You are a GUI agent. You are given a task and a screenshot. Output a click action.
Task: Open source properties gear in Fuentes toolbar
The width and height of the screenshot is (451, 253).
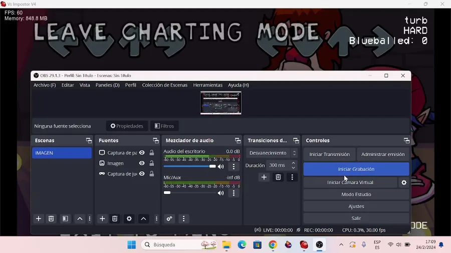coord(129,218)
